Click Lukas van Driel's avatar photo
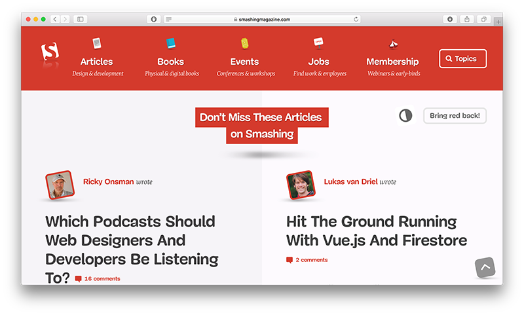524x315 pixels. (301, 186)
